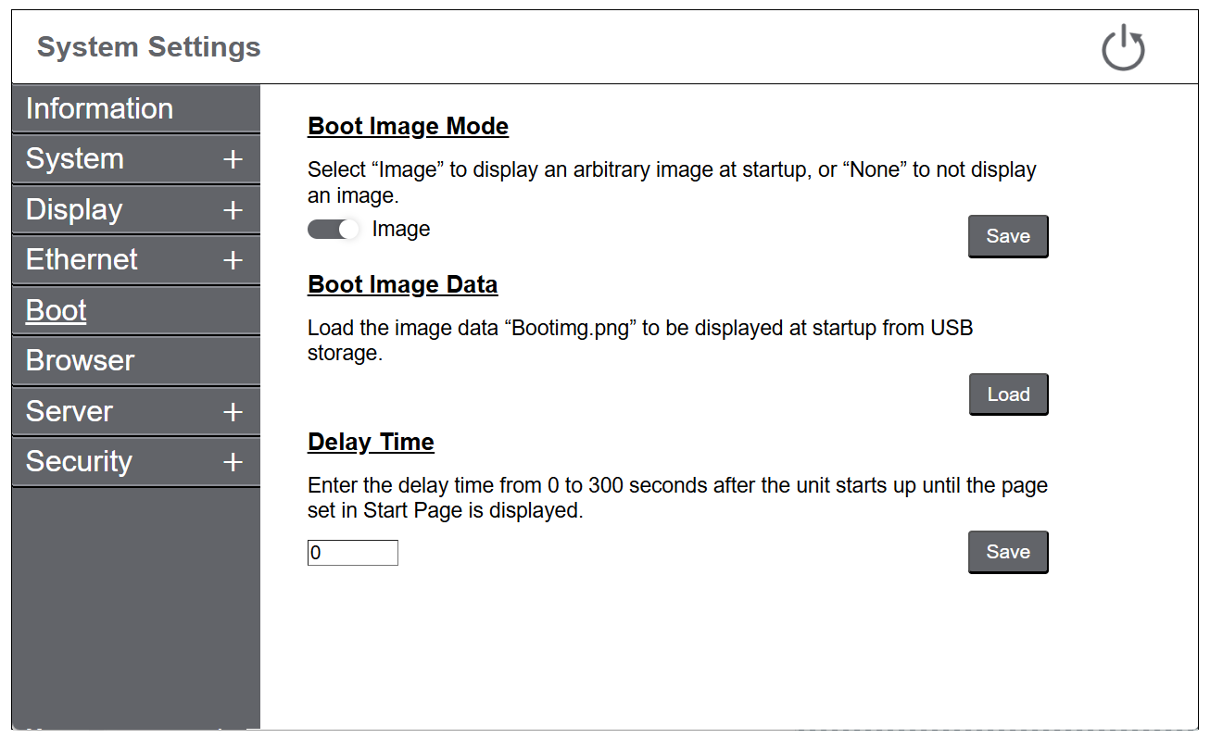
Task: Expand the Server section plus icon
Action: (x=233, y=412)
